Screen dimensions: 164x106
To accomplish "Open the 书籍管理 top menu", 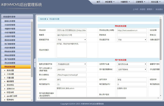I will click(x=125, y=2).
